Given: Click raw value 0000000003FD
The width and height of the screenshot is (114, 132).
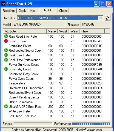Looking at the screenshot, I should (x=92, y=88).
